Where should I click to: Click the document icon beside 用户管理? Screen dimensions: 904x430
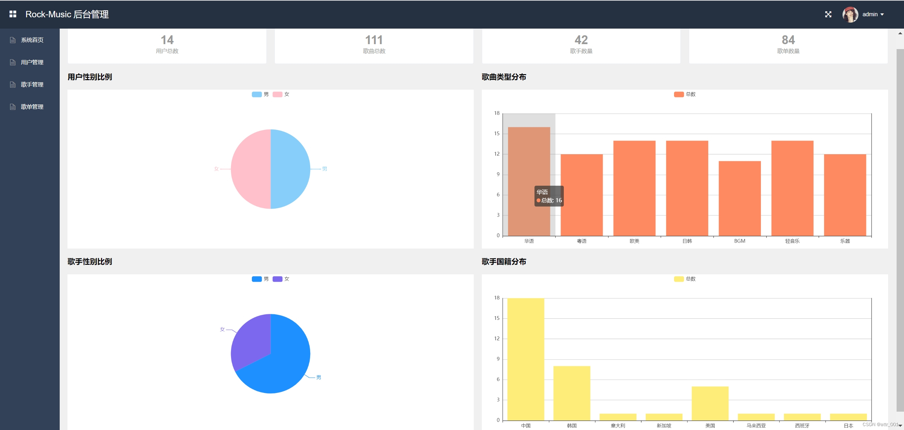point(13,62)
